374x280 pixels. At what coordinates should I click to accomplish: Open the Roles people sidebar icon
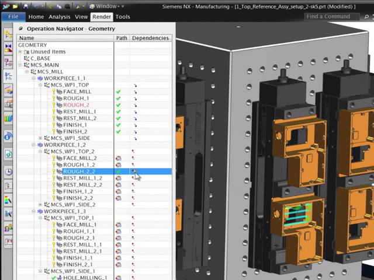tap(8, 228)
